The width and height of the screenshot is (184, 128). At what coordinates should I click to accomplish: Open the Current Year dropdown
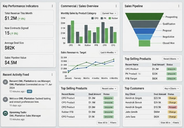[x=109, y=13]
